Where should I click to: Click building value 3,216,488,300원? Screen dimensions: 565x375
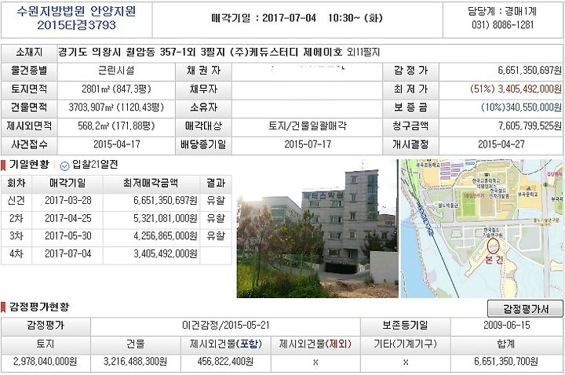tap(135, 362)
